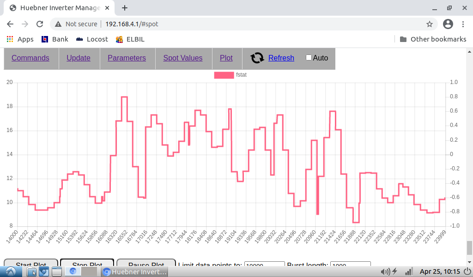Switch to the Parameters tab

tap(127, 58)
